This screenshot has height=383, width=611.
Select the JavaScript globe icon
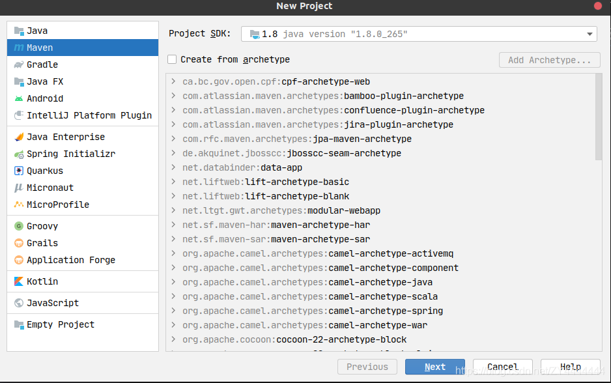click(19, 303)
